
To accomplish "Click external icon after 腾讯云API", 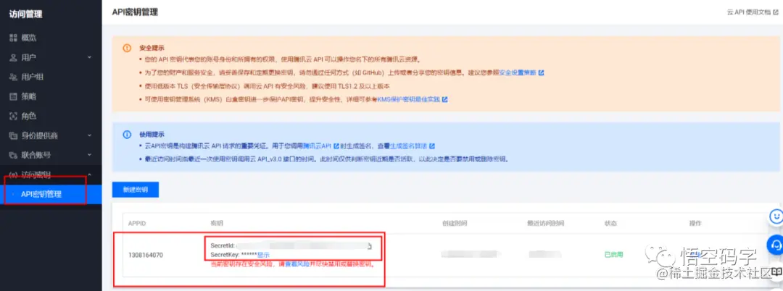I will pyautogui.click(x=336, y=146).
